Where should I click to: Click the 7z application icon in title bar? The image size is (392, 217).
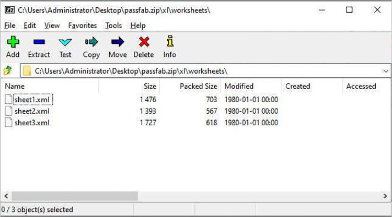[x=10, y=10]
